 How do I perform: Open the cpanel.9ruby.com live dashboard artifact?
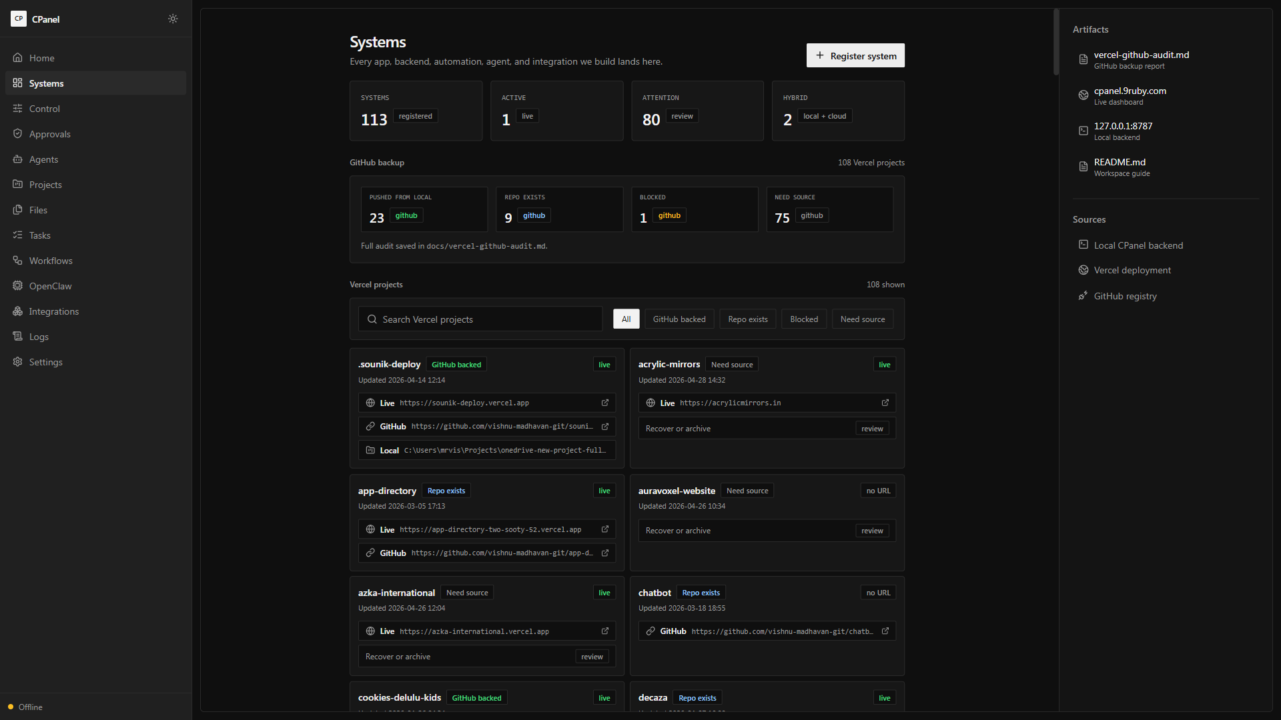pyautogui.click(x=1166, y=96)
